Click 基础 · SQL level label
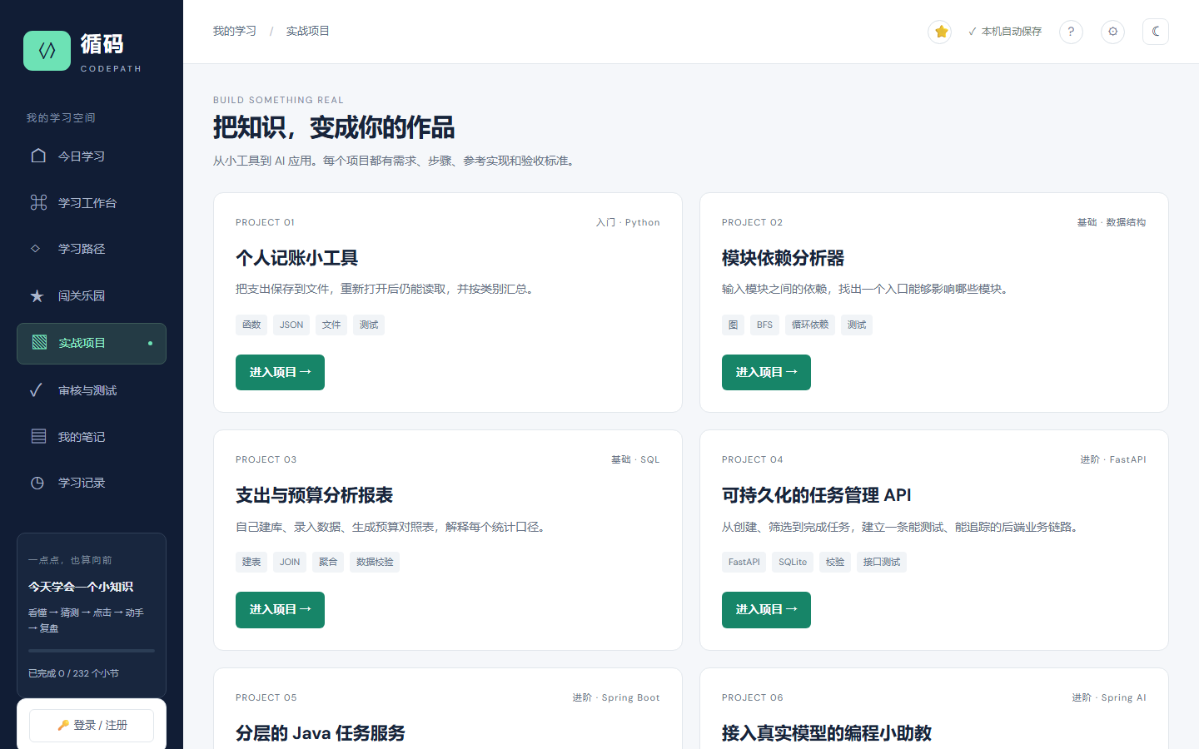The height and width of the screenshot is (749, 1199). pos(635,459)
